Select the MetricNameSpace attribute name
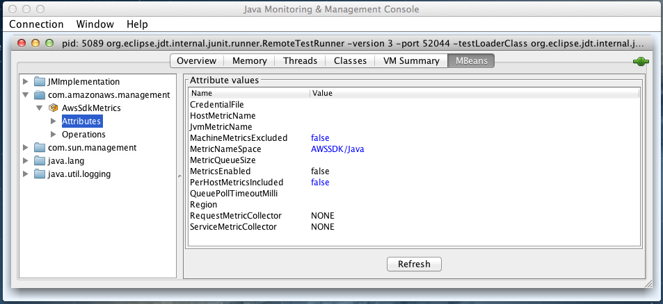The image size is (663, 304). pyautogui.click(x=225, y=149)
